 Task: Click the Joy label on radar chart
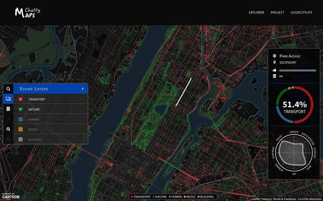294,174
